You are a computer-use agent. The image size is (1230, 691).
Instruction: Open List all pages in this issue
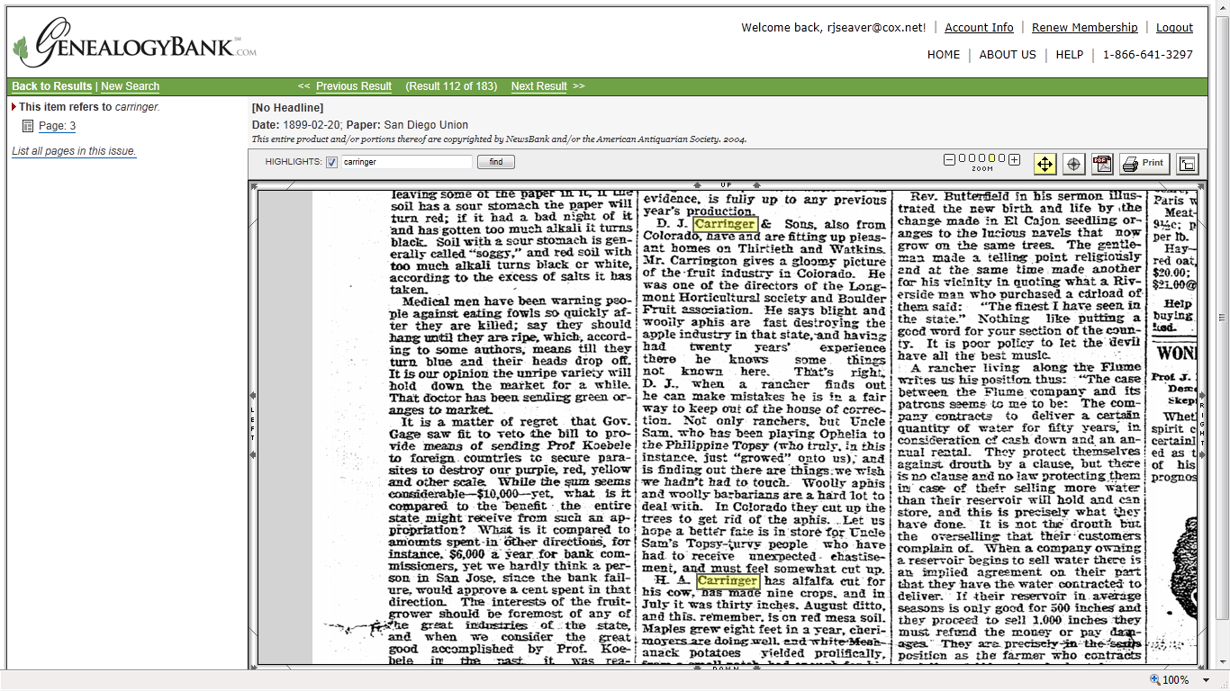click(74, 151)
